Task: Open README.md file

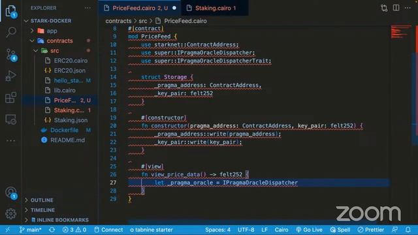Action: pyautogui.click(x=67, y=140)
